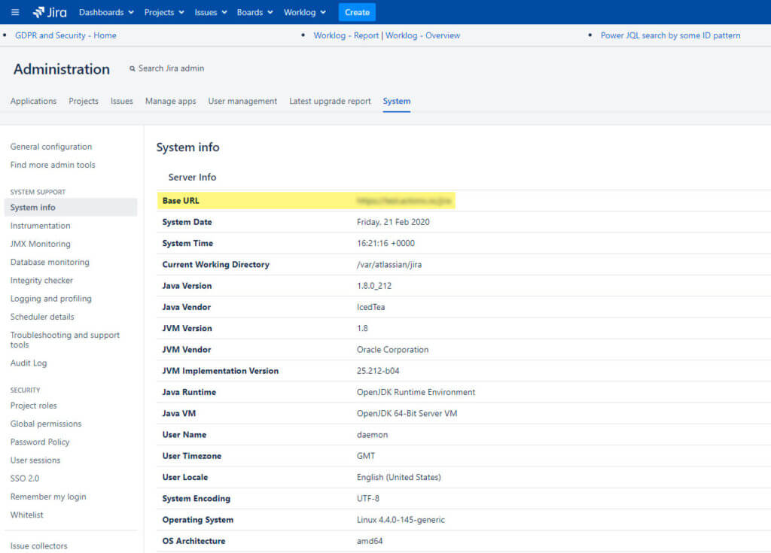Open Password Policy settings
Image resolution: width=771 pixels, height=553 pixels.
40,442
